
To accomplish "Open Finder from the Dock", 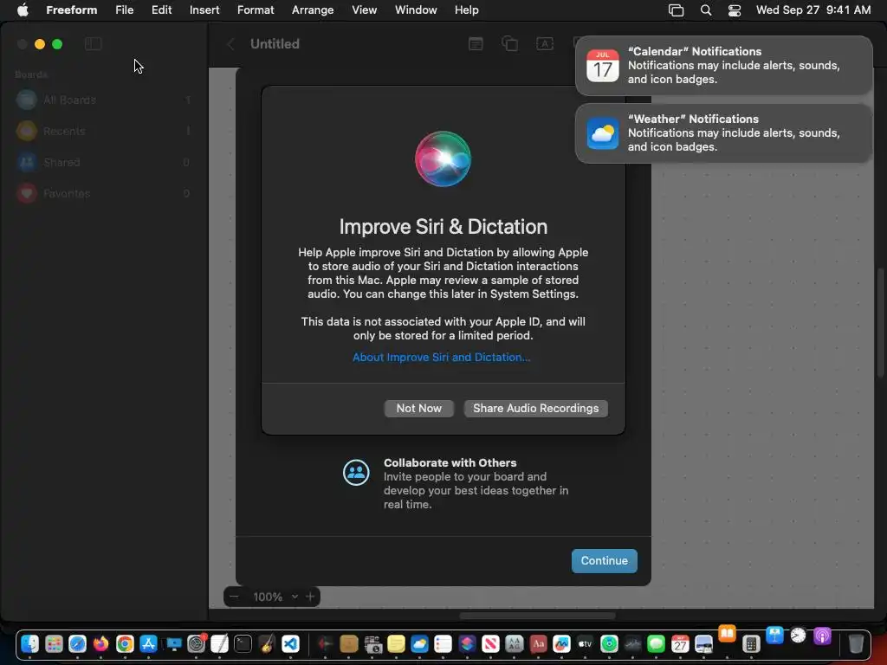I will coord(30,644).
